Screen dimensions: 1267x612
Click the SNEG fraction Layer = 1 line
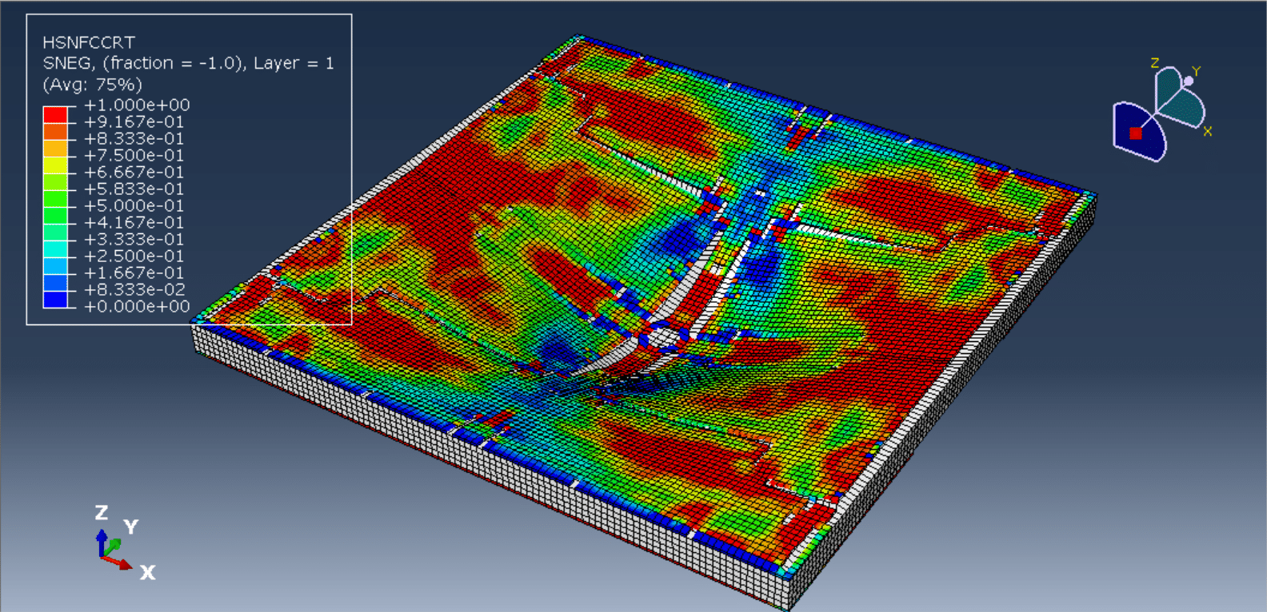tap(188, 63)
